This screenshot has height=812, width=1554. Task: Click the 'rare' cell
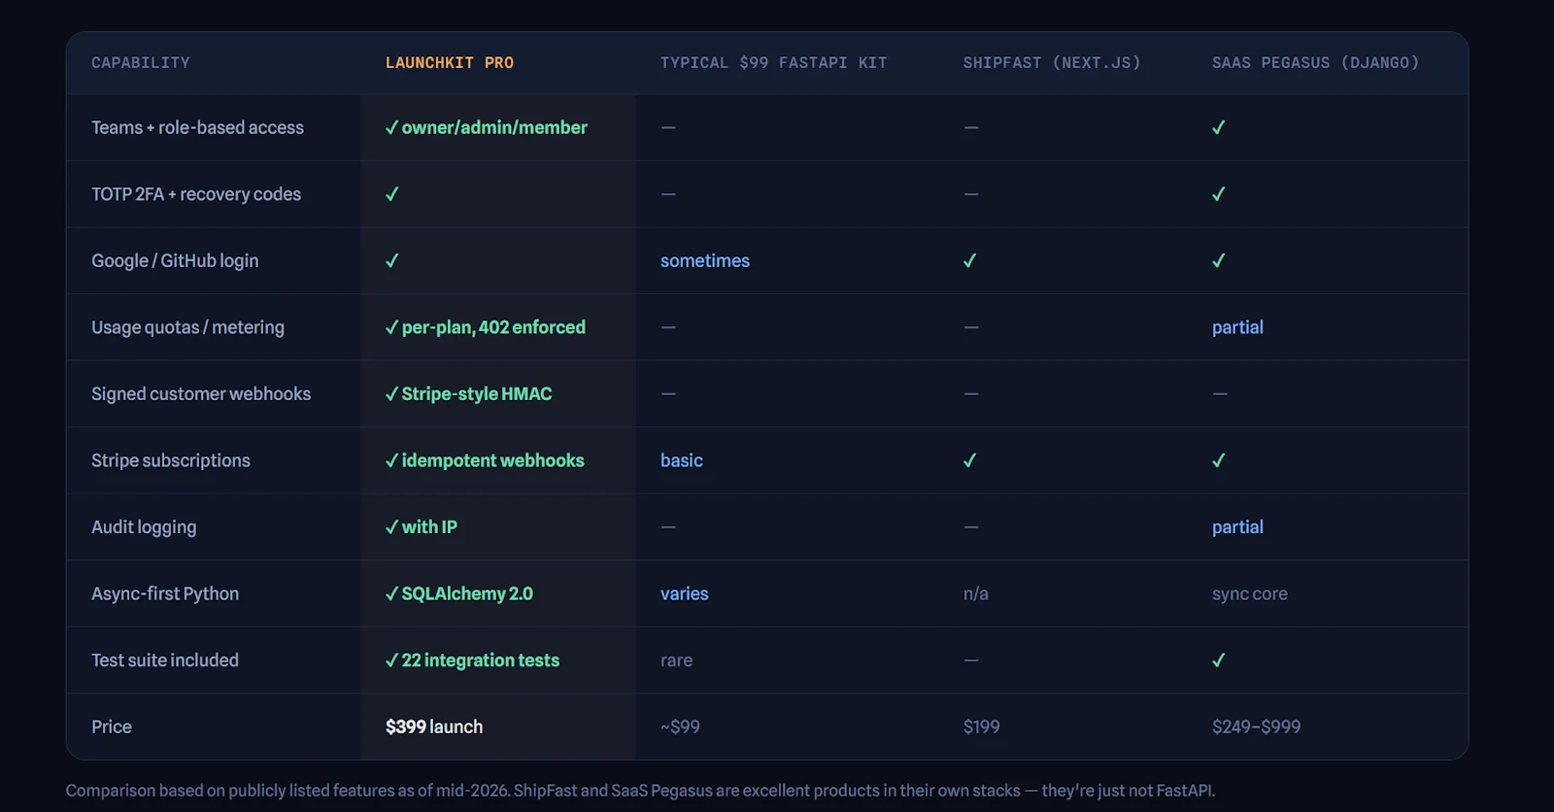coord(677,660)
